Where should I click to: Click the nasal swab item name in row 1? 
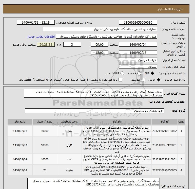point(117,131)
